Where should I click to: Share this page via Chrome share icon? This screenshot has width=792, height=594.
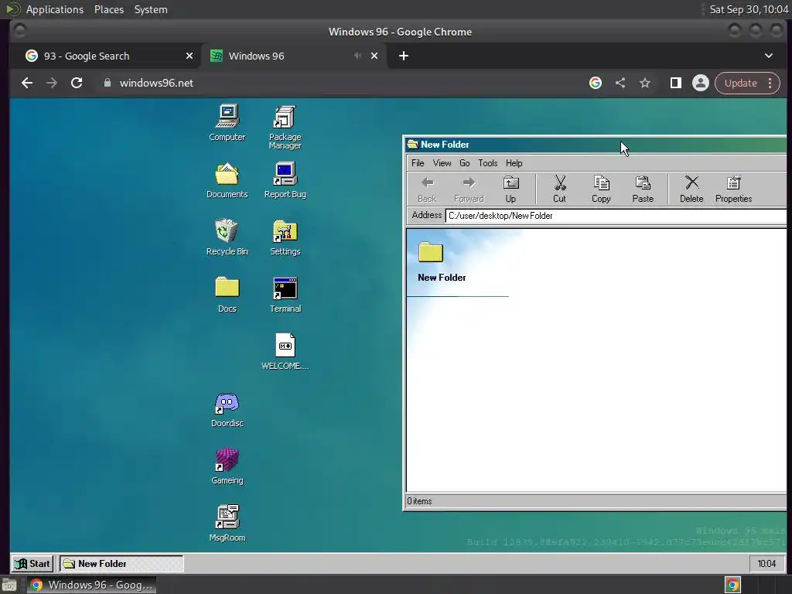(620, 83)
